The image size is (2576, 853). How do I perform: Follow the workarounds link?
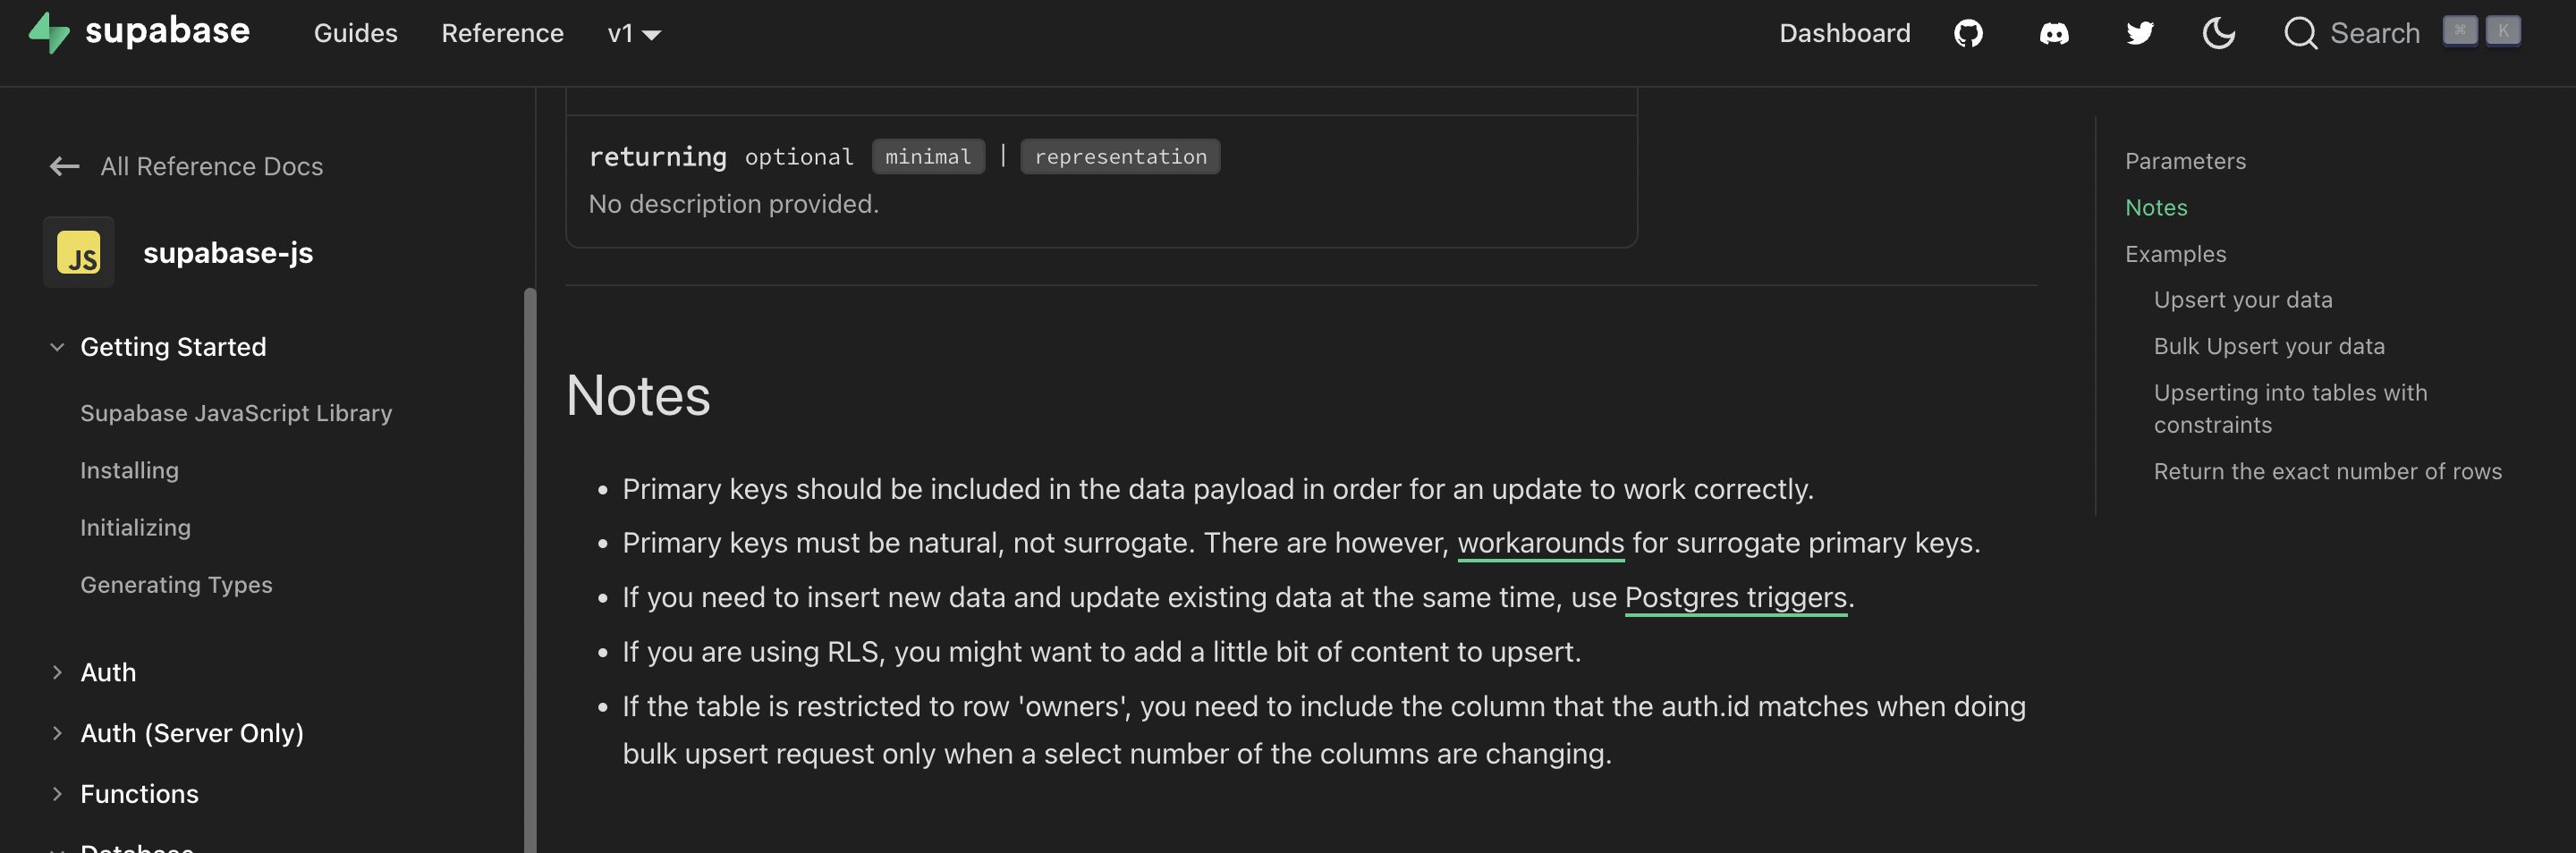click(x=1541, y=543)
